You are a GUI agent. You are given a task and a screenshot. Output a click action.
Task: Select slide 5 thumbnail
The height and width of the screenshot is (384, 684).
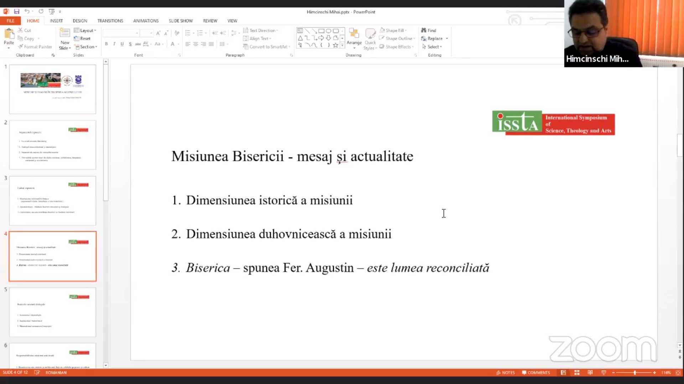[x=52, y=312]
